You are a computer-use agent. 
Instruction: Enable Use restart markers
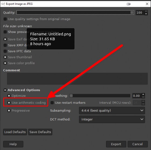pos(52,103)
